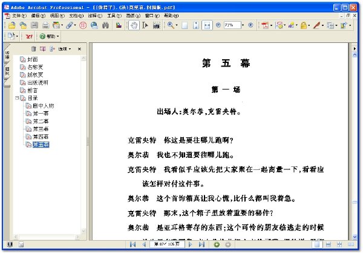363x254 pixels.
Task: Open the Secure padlock dropdown arrow
Action: [x=309, y=25]
